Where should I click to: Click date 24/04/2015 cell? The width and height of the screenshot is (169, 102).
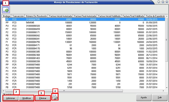point(152,42)
